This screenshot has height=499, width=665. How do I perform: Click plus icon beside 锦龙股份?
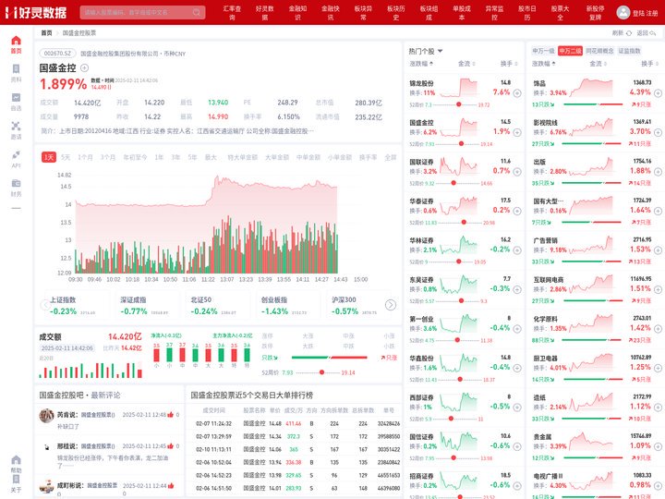click(517, 93)
